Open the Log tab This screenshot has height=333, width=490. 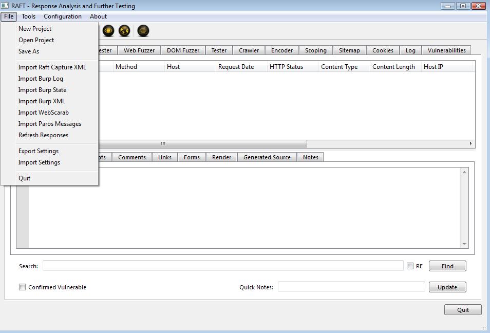pos(410,50)
